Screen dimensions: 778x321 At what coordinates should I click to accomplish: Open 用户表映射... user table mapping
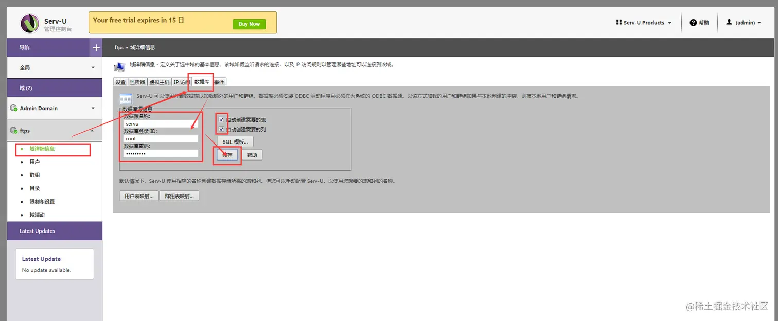coord(138,196)
